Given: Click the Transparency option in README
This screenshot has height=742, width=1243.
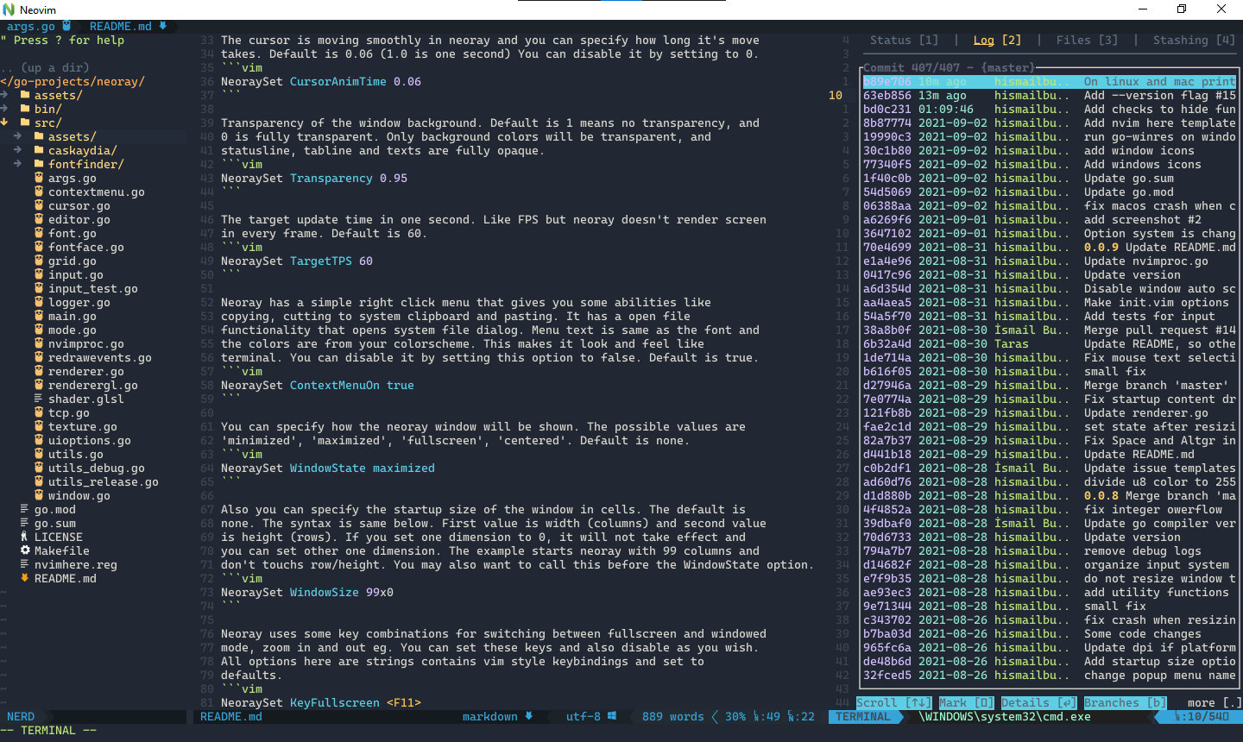Looking at the screenshot, I should point(331,178).
